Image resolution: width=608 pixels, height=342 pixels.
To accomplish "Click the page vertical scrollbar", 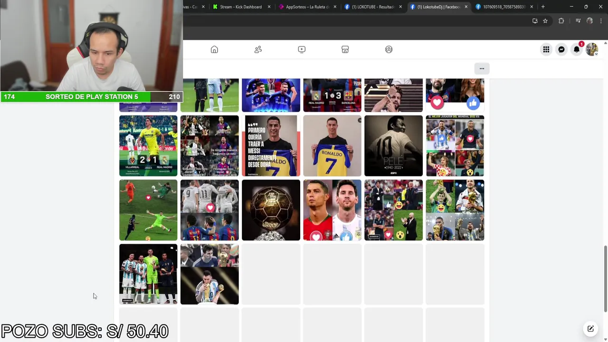I will (605, 279).
